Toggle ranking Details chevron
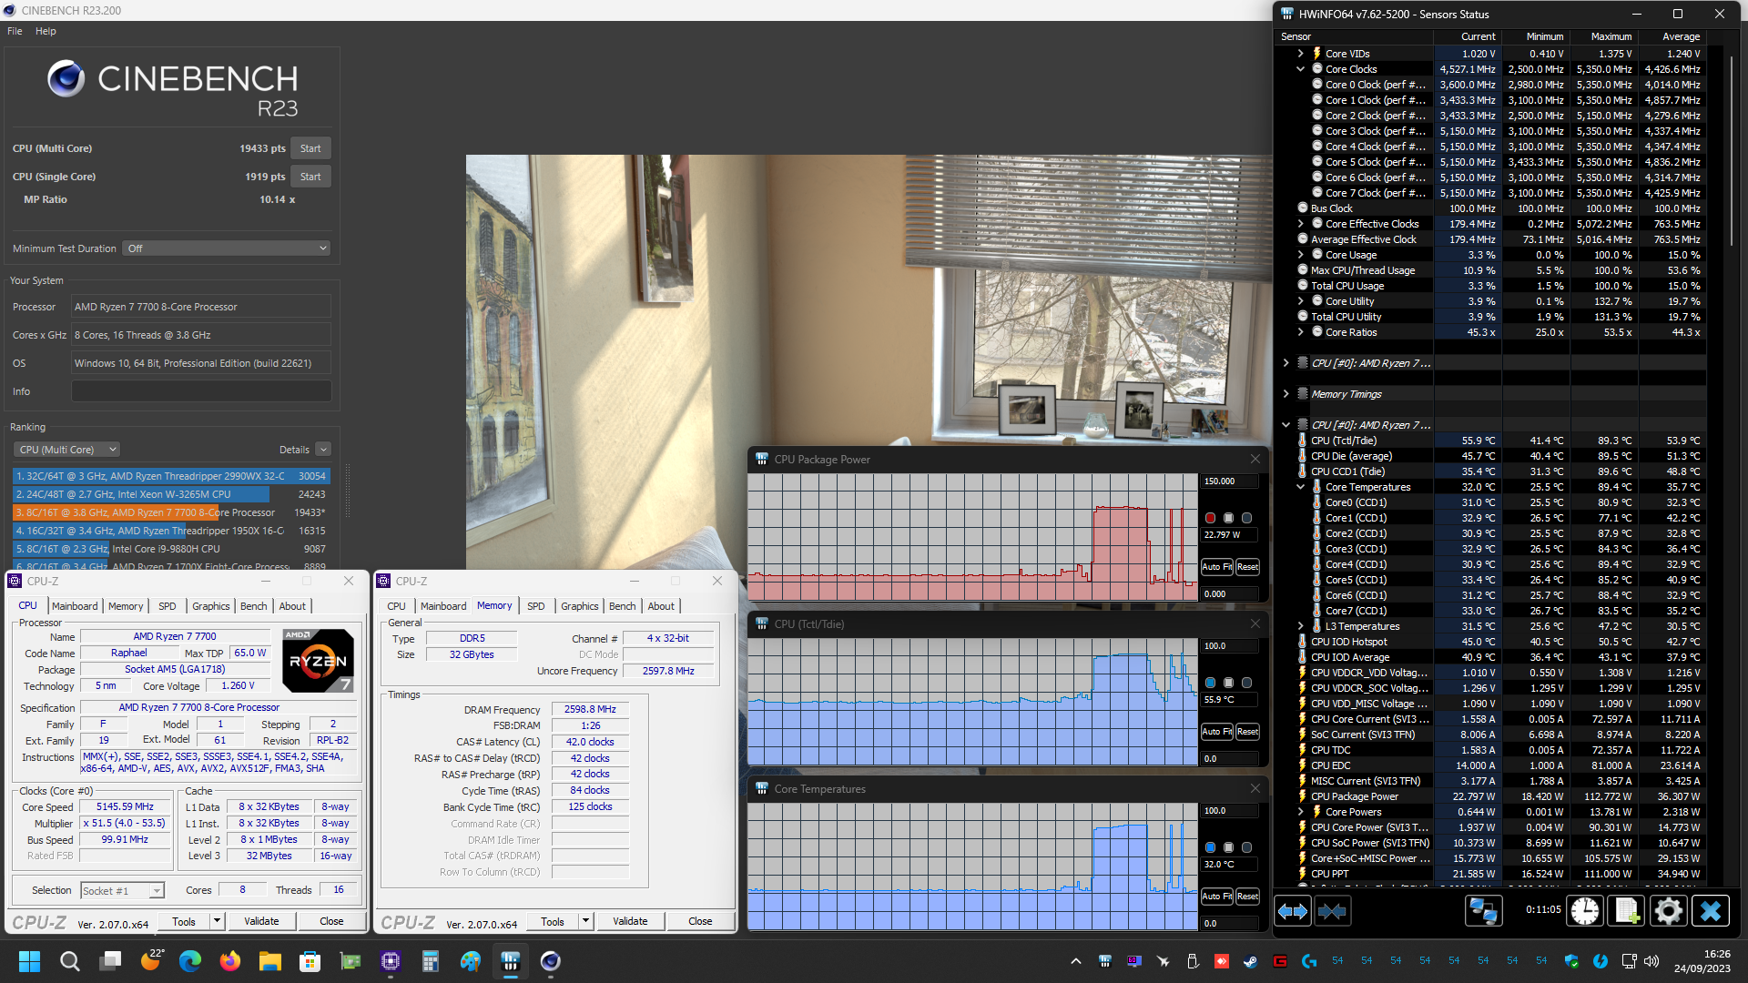Screen dimensions: 1748x983 tap(323, 450)
